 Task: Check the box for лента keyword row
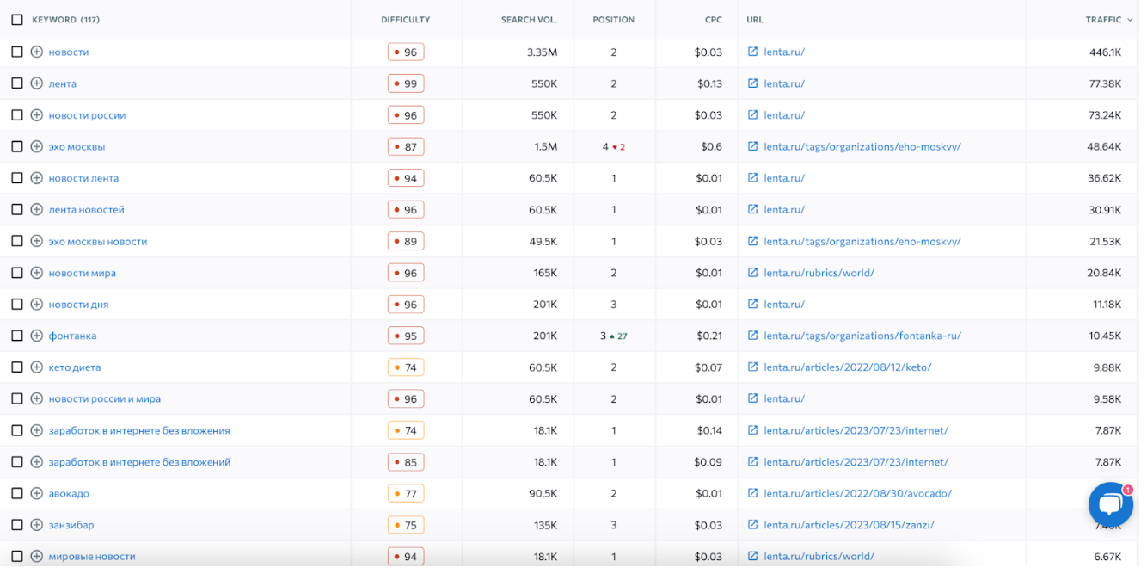tap(17, 83)
